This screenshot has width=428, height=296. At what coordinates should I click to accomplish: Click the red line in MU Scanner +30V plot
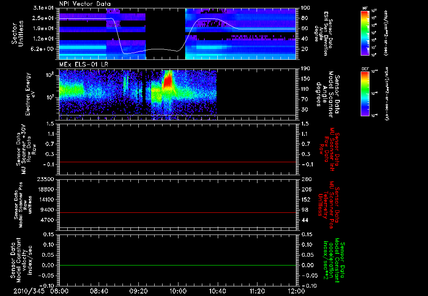pos(177,162)
